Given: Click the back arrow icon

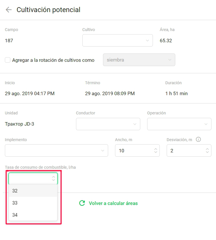Looking at the screenshot, I should pyautogui.click(x=8, y=9).
